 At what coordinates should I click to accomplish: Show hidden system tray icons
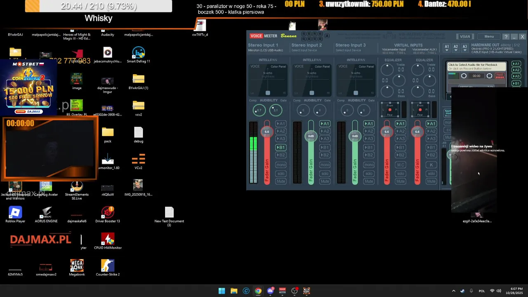click(x=453, y=291)
